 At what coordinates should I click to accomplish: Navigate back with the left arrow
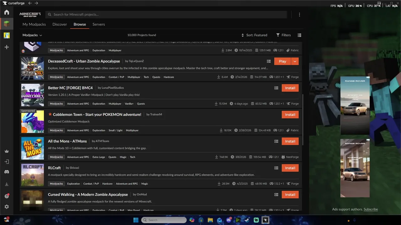click(30, 3)
